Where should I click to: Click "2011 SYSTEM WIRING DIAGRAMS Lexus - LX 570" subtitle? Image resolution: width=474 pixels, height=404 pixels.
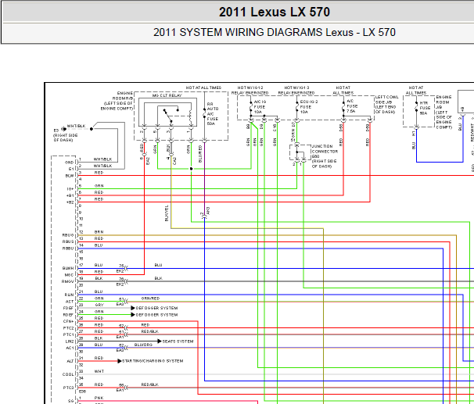point(275,32)
